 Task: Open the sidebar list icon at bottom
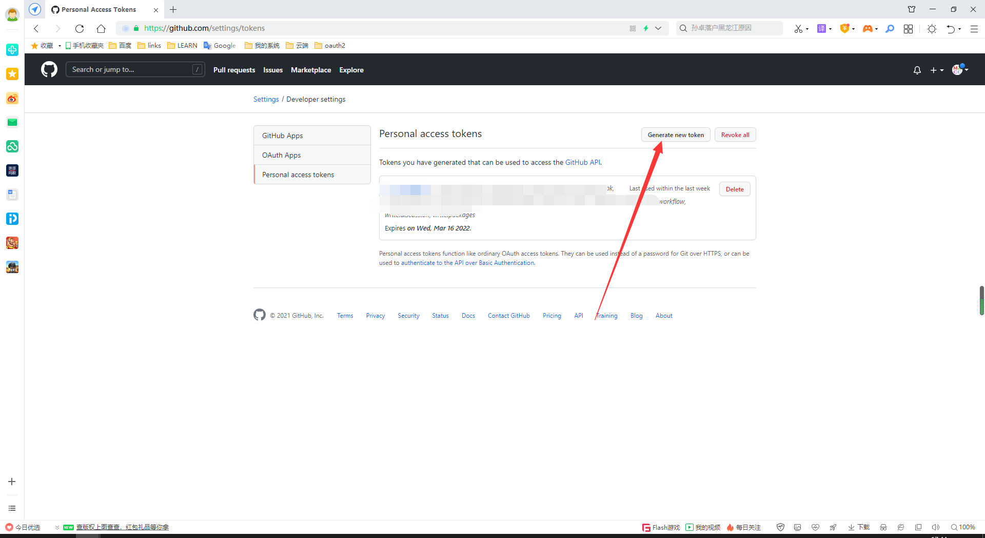[12, 508]
